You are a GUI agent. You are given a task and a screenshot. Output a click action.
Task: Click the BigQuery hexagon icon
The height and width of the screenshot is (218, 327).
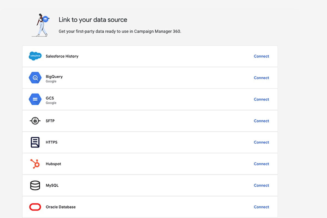click(35, 78)
